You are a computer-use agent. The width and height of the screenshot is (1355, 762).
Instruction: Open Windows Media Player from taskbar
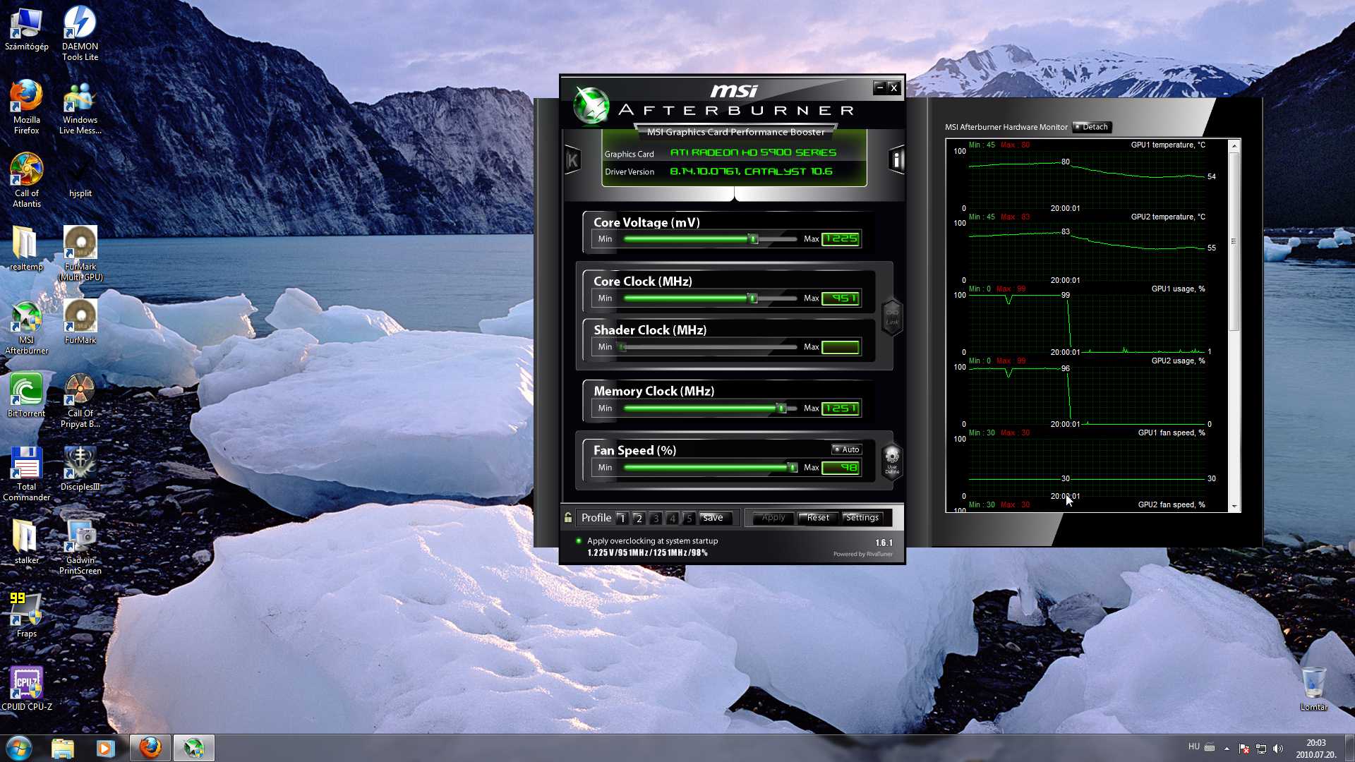105,748
